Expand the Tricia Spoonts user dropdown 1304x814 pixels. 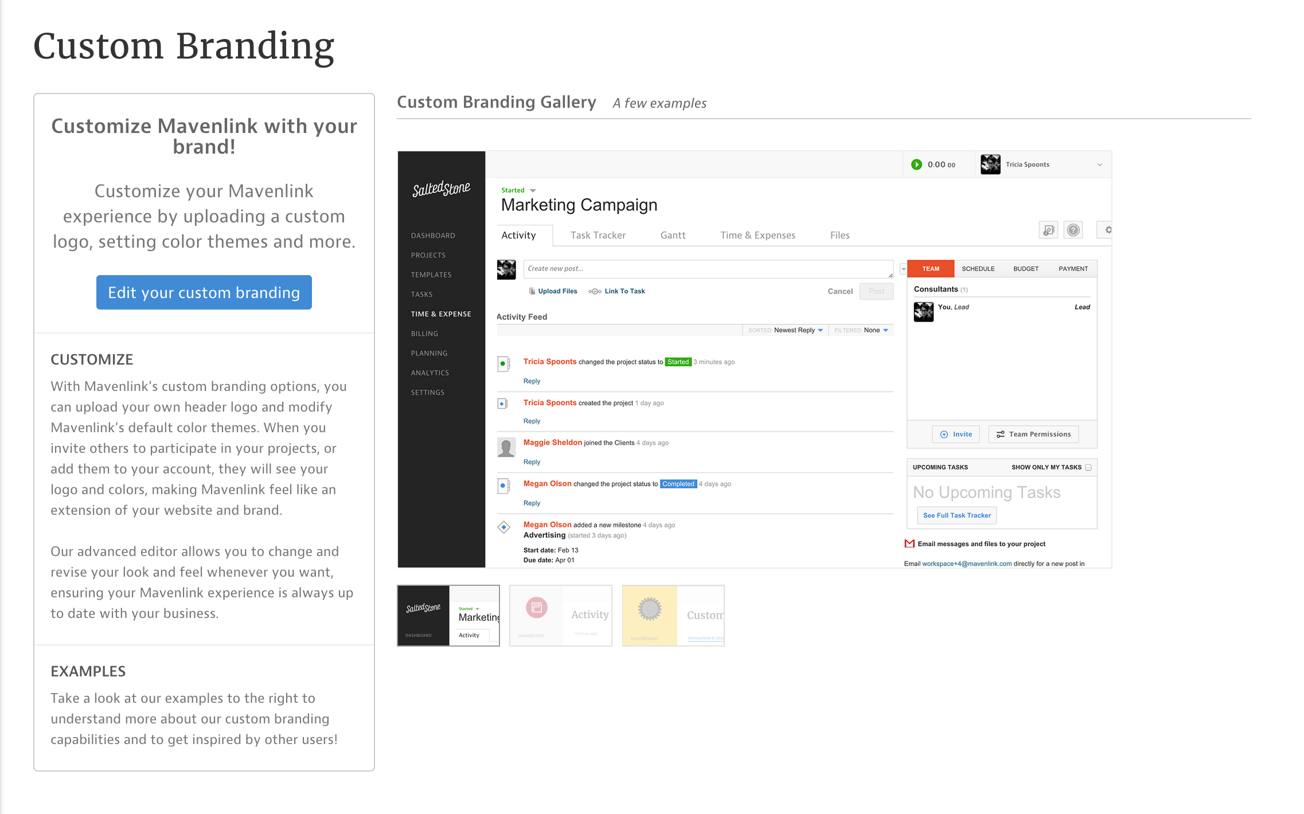1099,165
